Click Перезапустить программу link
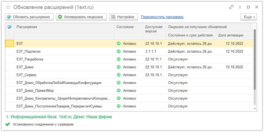264x132 pixels. [x=162, y=17]
